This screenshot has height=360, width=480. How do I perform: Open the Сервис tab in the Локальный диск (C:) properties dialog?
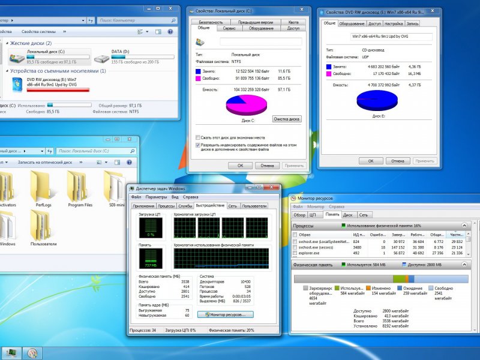[229, 28]
